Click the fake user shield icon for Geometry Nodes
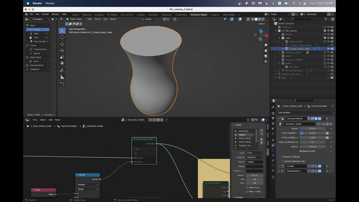The height and width of the screenshot is (202, 359). coord(323,124)
